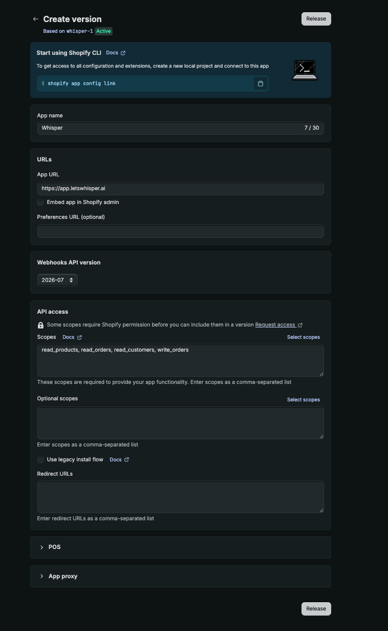Open Shopify CLI Docs link
This screenshot has height=631, width=388.
(116, 53)
